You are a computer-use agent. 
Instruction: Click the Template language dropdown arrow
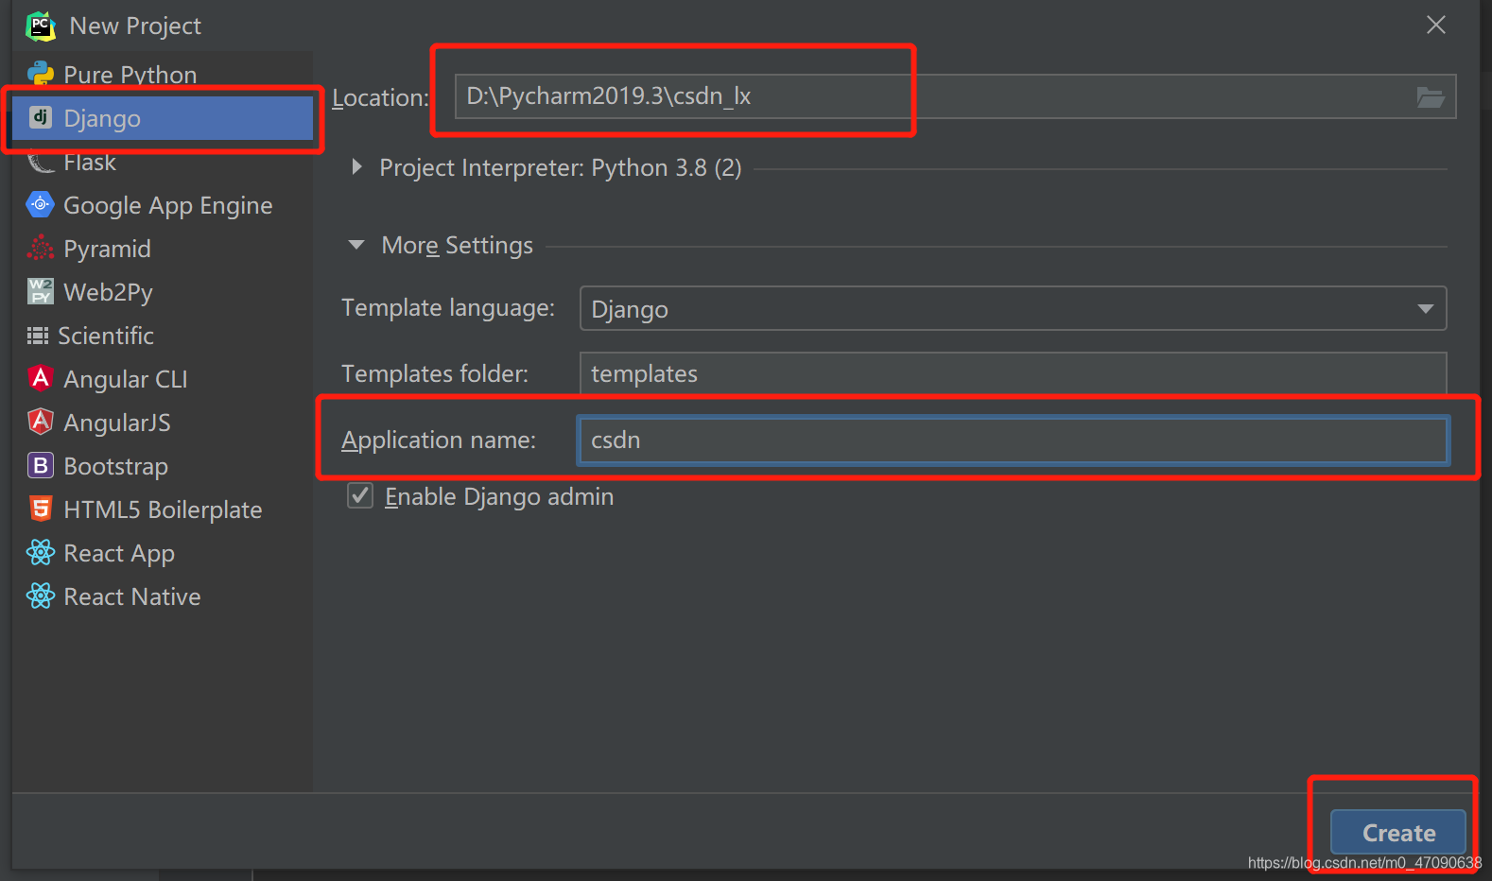click(1425, 309)
